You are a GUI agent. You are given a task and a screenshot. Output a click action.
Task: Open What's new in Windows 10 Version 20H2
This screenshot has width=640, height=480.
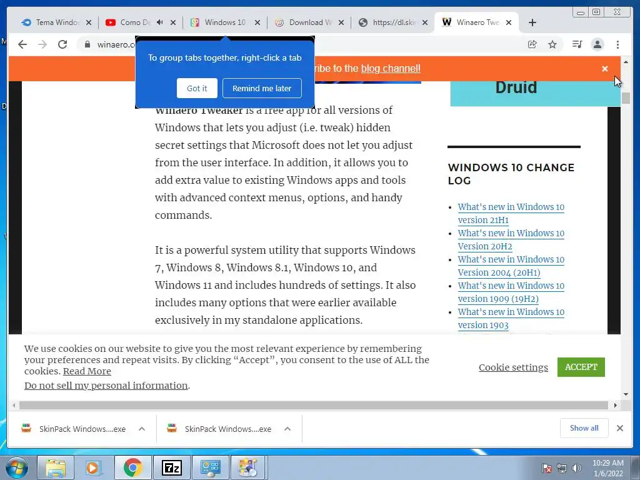coord(511,239)
